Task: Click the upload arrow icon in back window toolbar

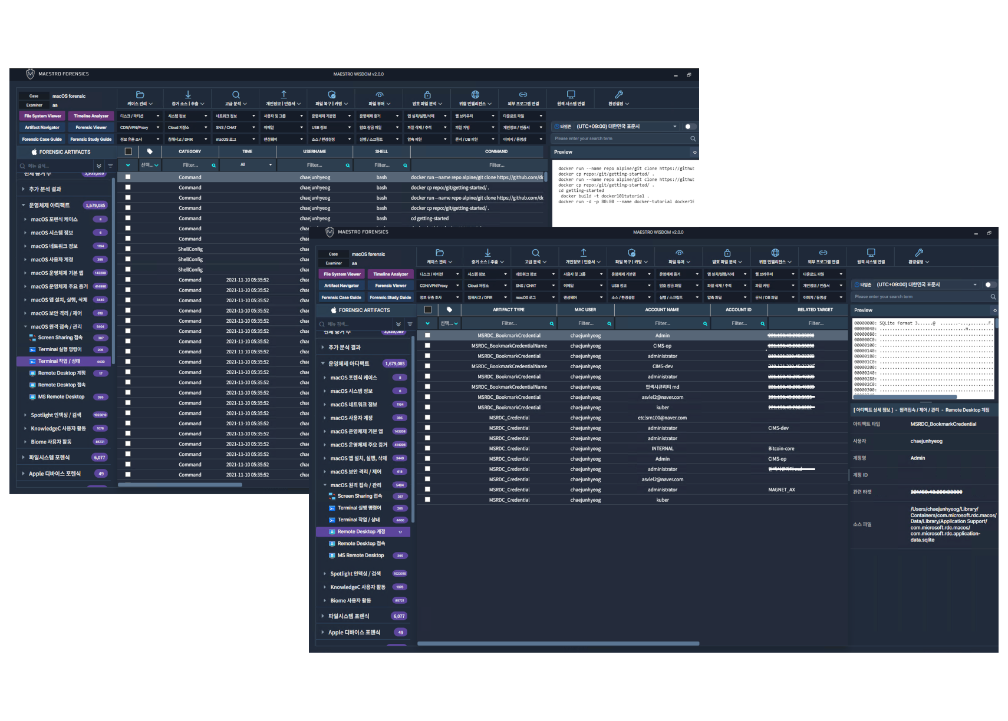Action: (x=284, y=94)
